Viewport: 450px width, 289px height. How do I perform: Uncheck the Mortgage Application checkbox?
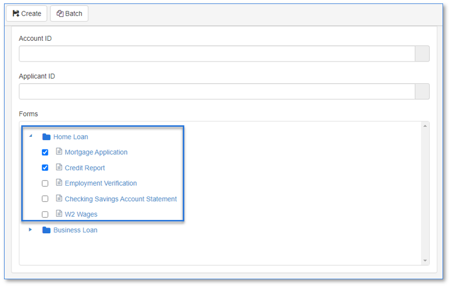pos(45,152)
